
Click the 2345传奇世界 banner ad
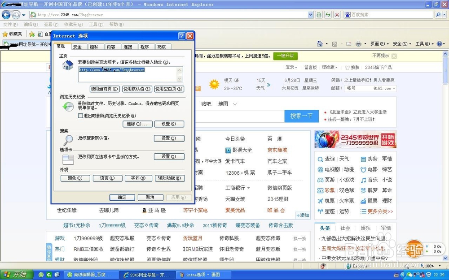pyautogui.click(x=355, y=139)
